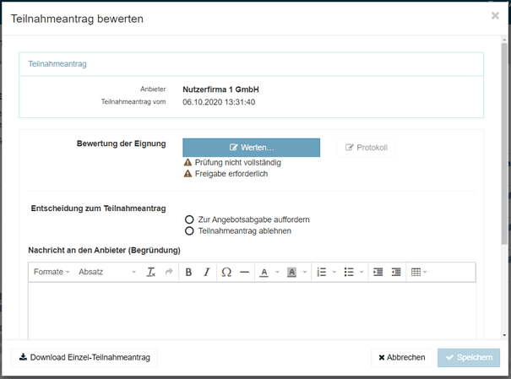The height and width of the screenshot is (379, 511).
Task: Click the Abbrechen button
Action: 401,358
